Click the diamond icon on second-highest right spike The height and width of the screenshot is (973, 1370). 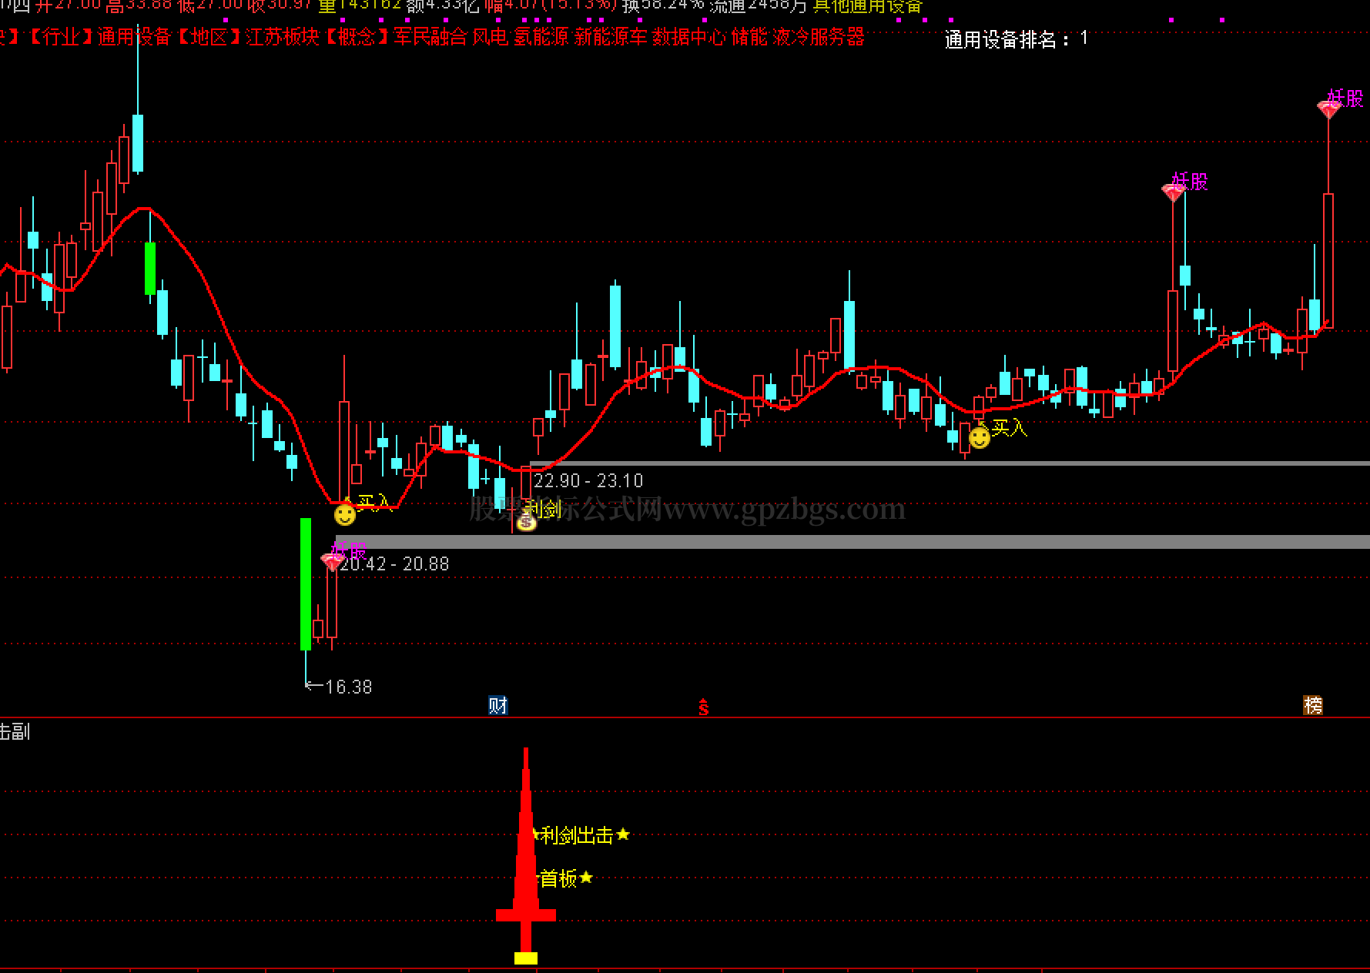1173,192
